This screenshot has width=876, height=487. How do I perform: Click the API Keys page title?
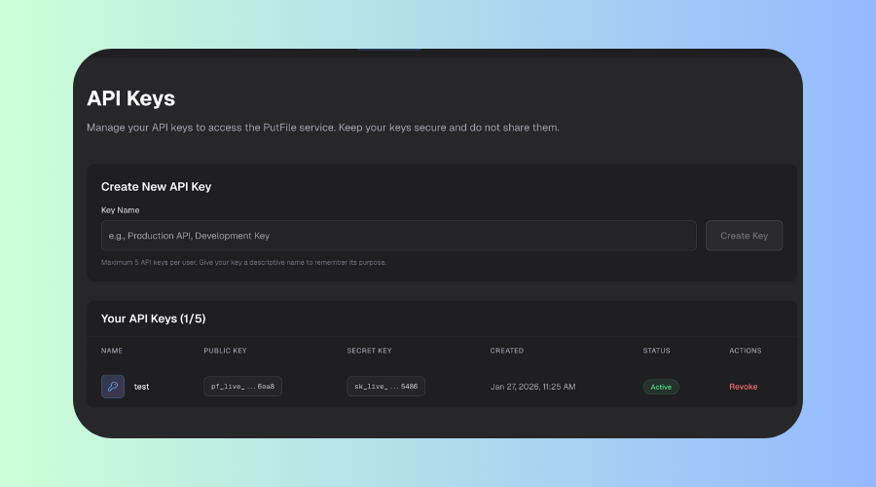pos(130,98)
